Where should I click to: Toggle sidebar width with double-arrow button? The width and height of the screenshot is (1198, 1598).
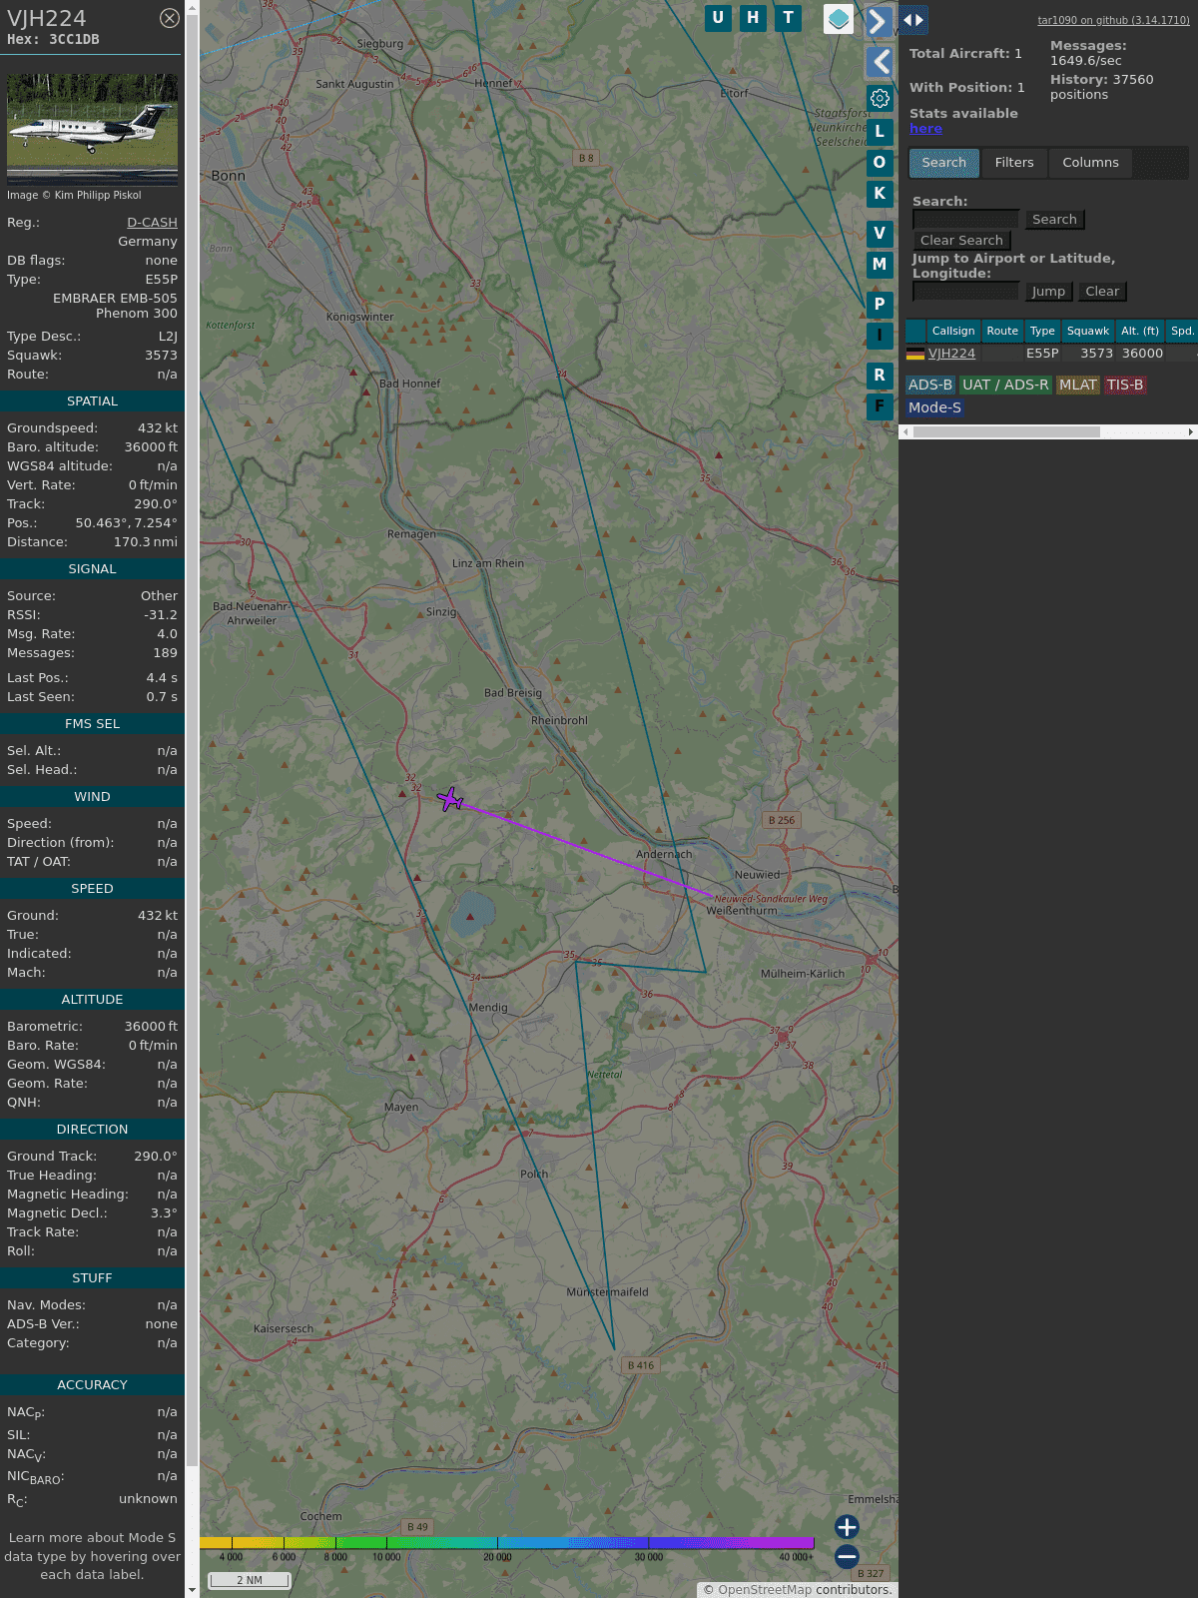point(912,19)
